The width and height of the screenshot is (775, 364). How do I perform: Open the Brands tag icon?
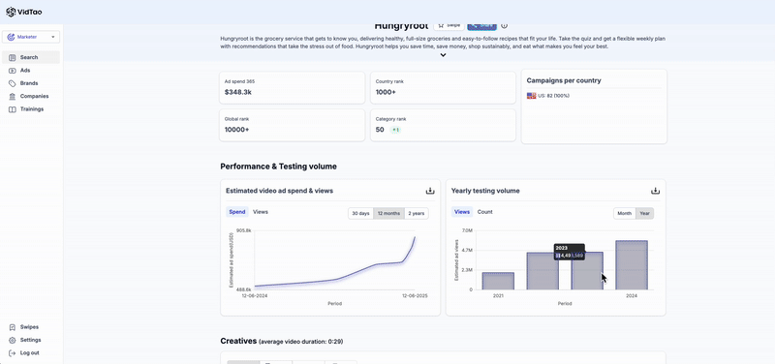click(x=13, y=83)
